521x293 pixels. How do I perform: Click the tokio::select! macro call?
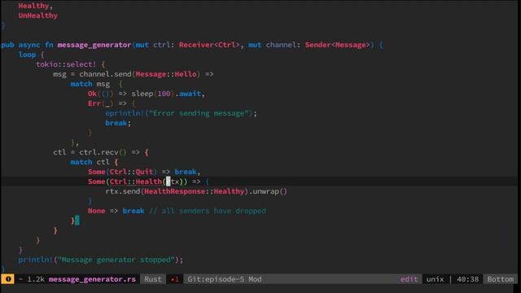pyautogui.click(x=66, y=64)
